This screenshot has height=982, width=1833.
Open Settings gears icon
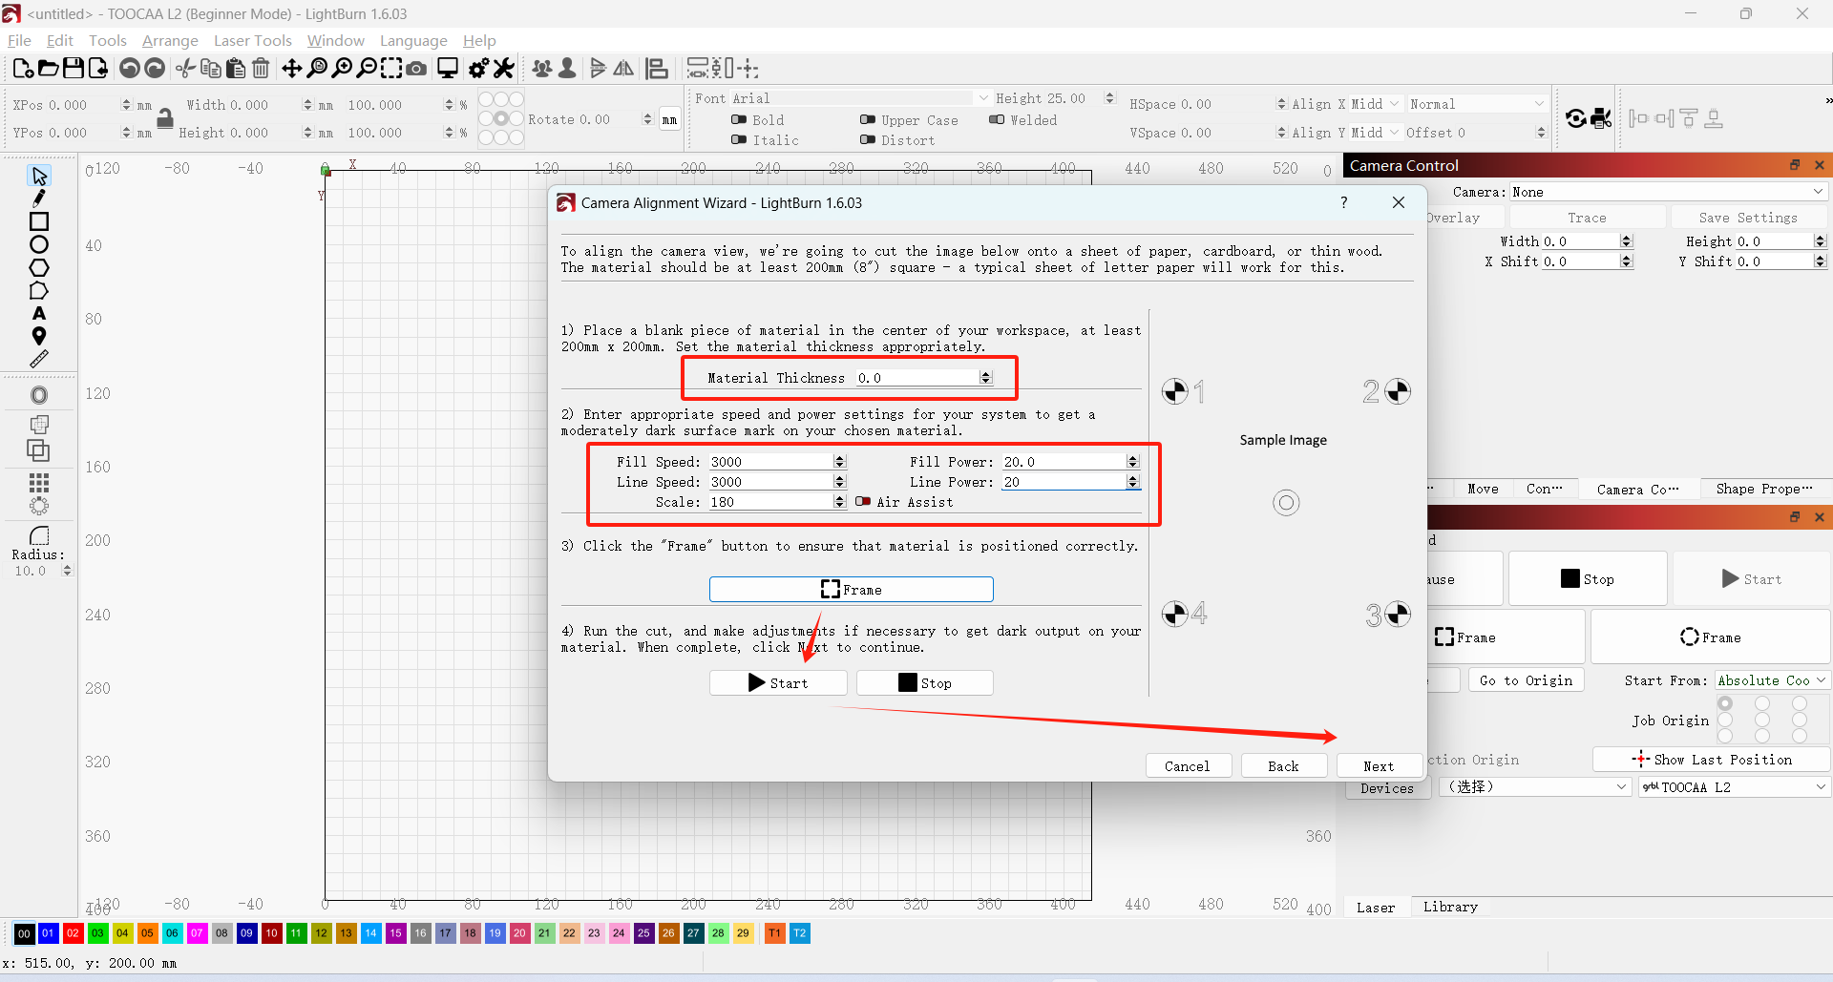(x=479, y=68)
